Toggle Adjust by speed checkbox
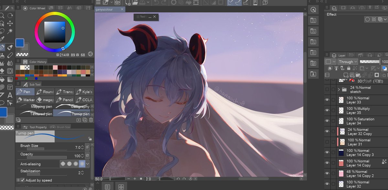Viewport: 388px width, 190px height. pos(23,180)
